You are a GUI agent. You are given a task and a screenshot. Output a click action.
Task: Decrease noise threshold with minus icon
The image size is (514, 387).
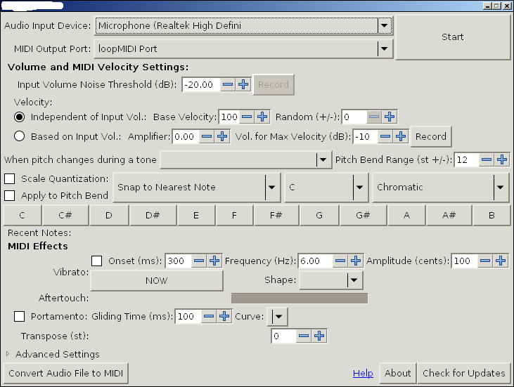228,84
